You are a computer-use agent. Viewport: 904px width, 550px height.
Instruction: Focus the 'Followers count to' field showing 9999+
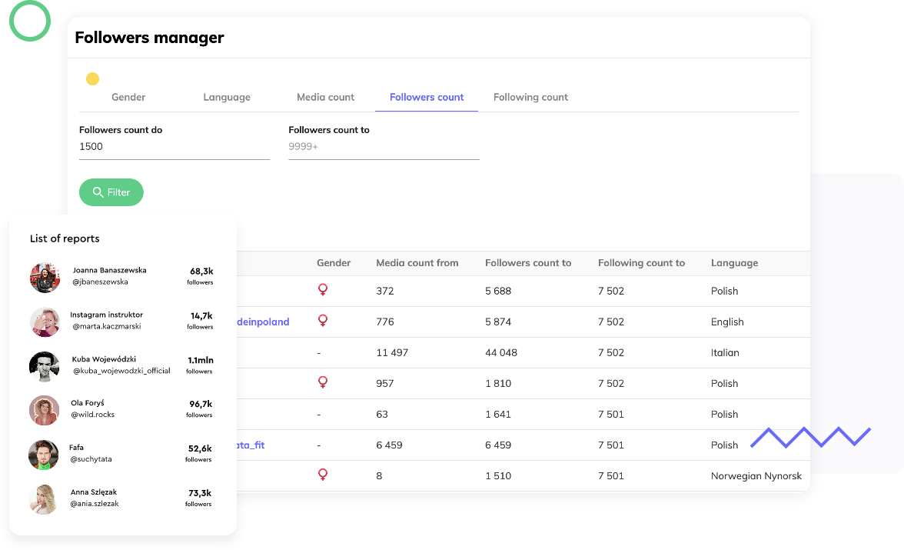pos(384,147)
